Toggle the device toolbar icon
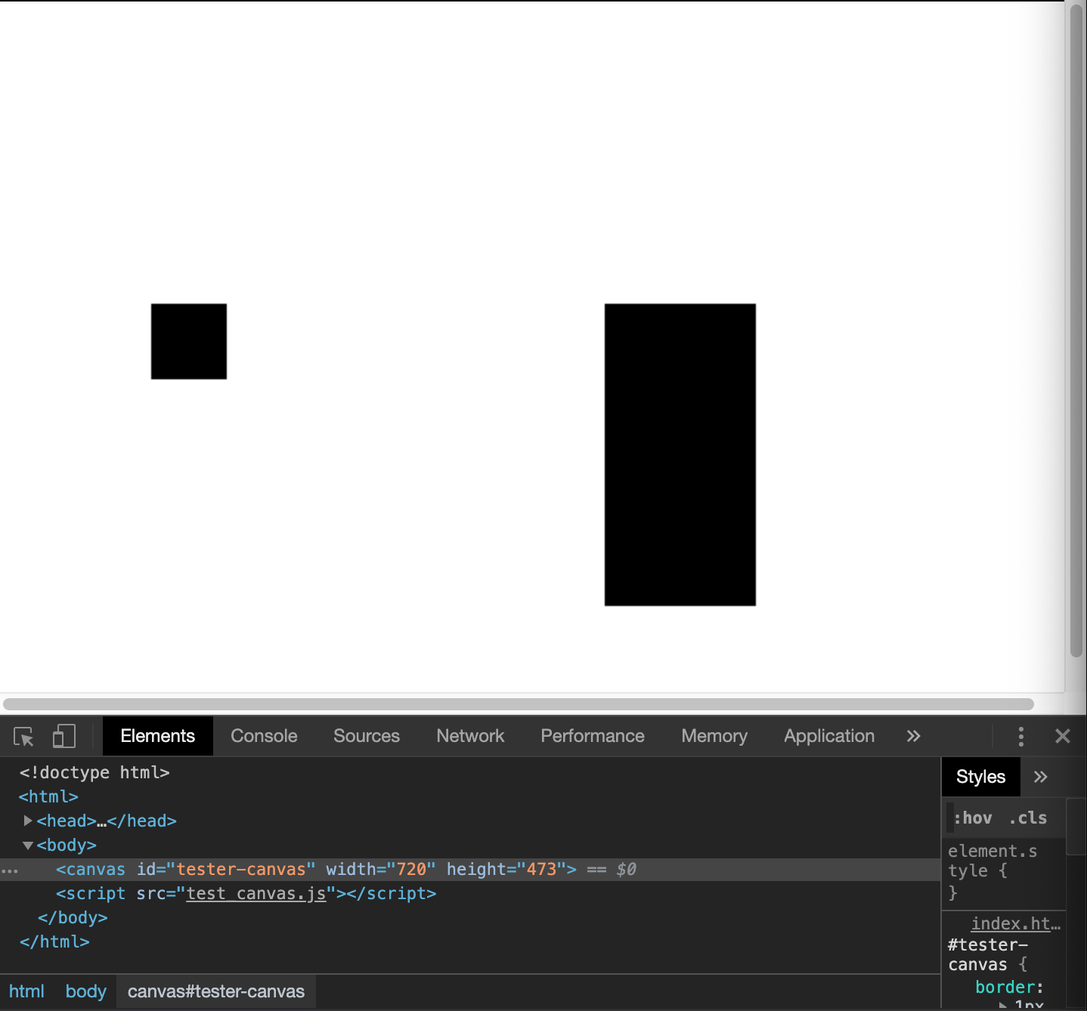The width and height of the screenshot is (1087, 1011). [x=64, y=737]
